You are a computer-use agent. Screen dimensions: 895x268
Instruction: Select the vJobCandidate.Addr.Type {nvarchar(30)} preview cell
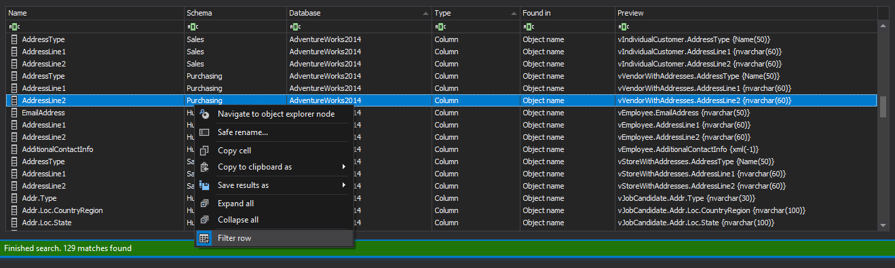(x=746, y=198)
